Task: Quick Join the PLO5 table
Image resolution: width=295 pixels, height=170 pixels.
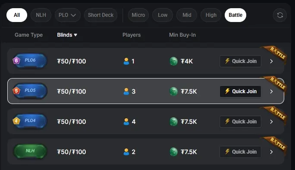Action: tap(240, 91)
